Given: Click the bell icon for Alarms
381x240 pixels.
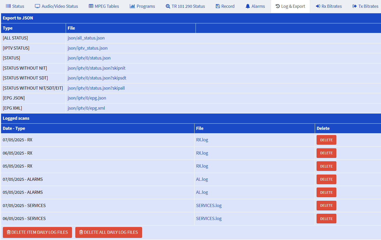Looking at the screenshot, I should tap(248, 6).
